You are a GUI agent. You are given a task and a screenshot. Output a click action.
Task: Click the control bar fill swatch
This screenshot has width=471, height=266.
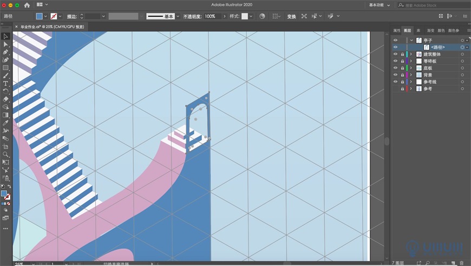pyautogui.click(x=39, y=16)
